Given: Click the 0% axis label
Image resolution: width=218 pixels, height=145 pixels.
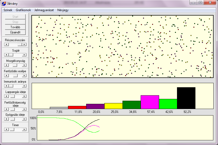Looking at the screenshot, I should point(33,140).
